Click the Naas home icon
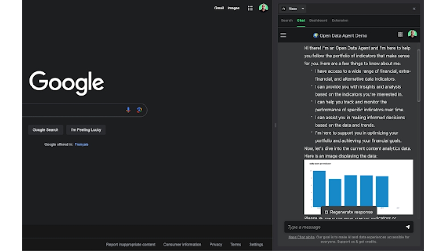 click(x=284, y=9)
